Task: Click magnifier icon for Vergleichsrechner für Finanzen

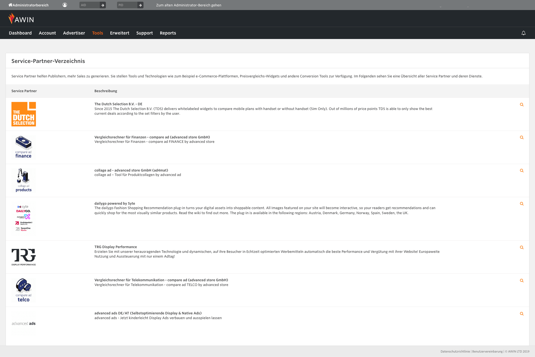Action: point(522,138)
